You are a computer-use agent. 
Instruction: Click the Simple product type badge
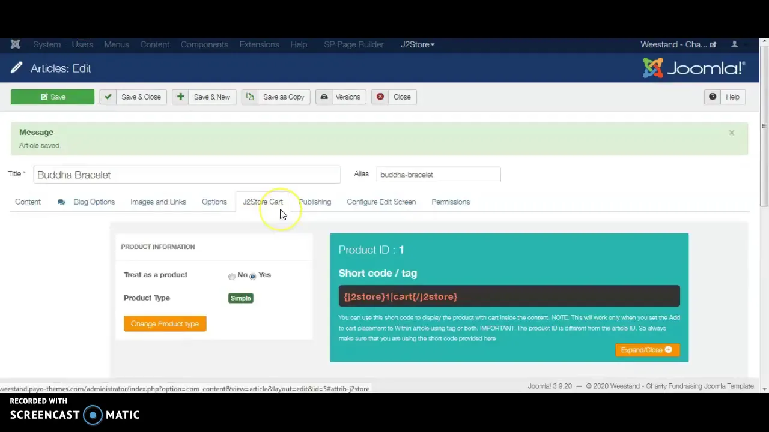pos(241,298)
